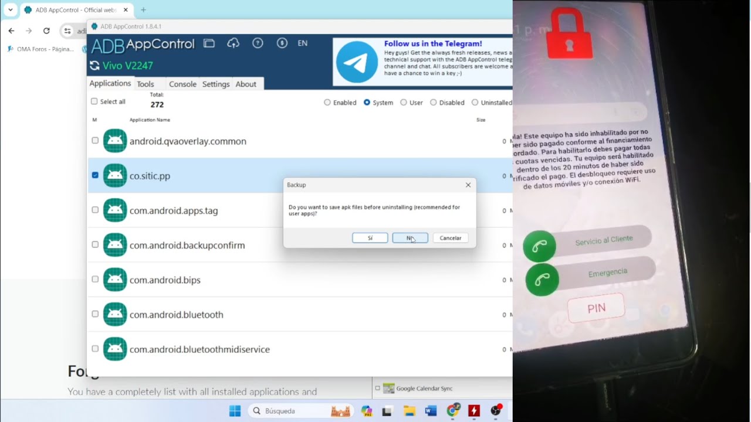
Task: Open the window-mode icon next to the ADB AppControl logo
Action: tap(209, 43)
